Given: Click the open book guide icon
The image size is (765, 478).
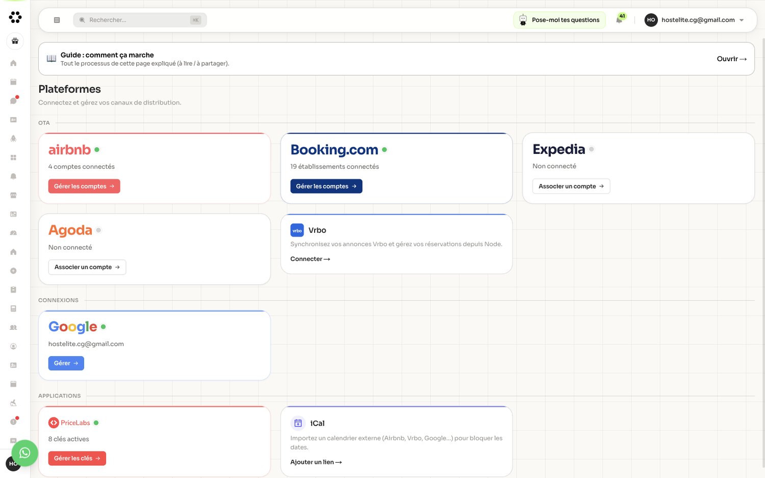Looking at the screenshot, I should 52,59.
